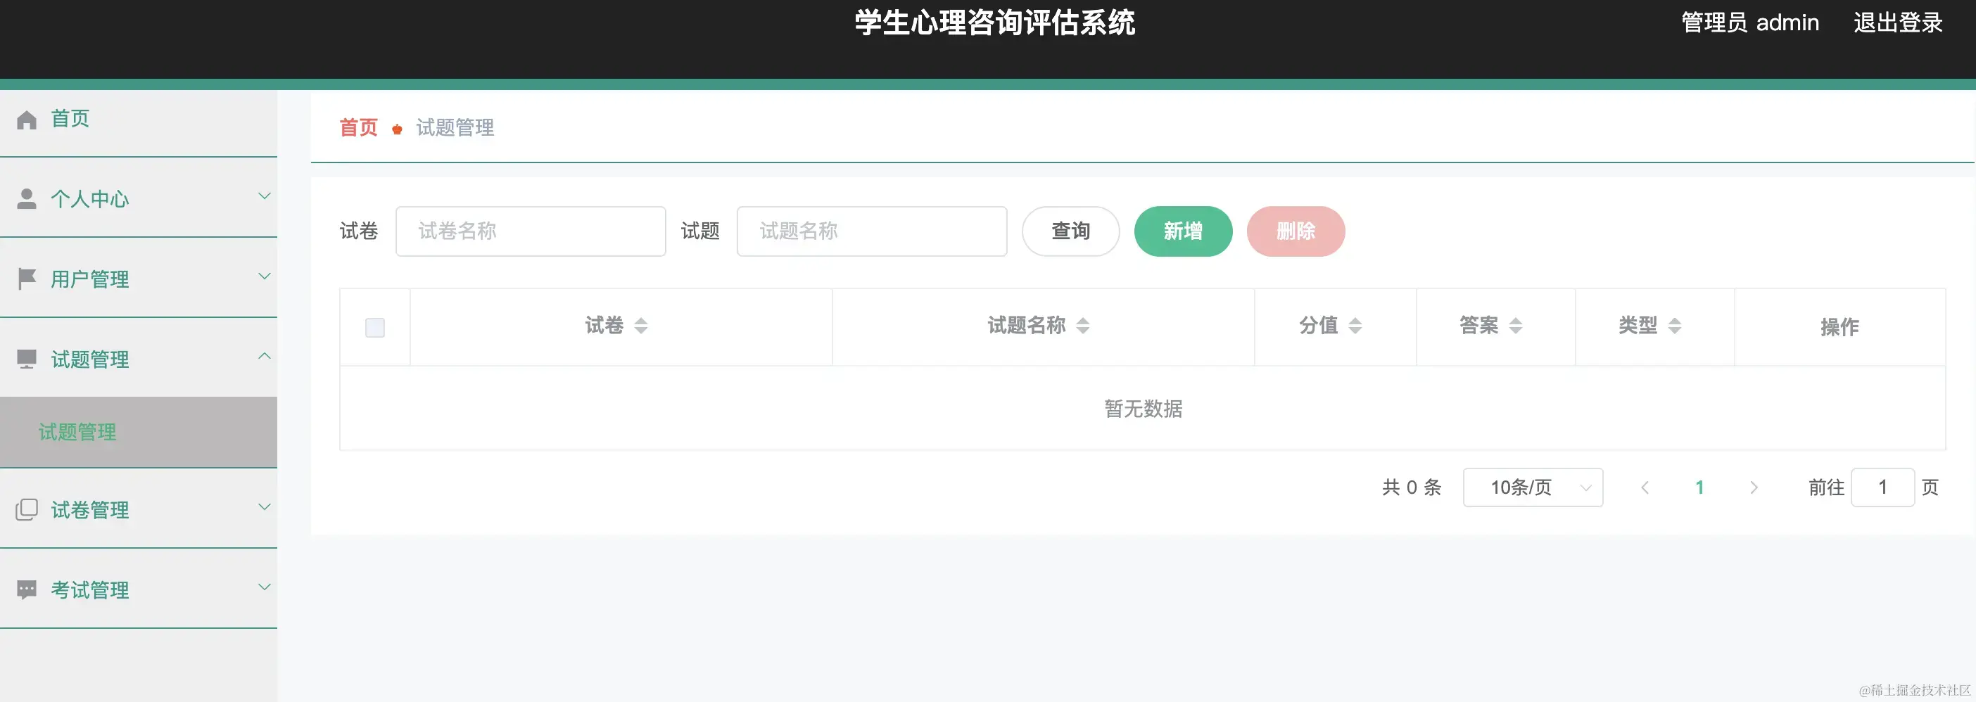The height and width of the screenshot is (702, 1976).
Task: Click the copy icon beside 试卷管理
Action: pos(27,507)
